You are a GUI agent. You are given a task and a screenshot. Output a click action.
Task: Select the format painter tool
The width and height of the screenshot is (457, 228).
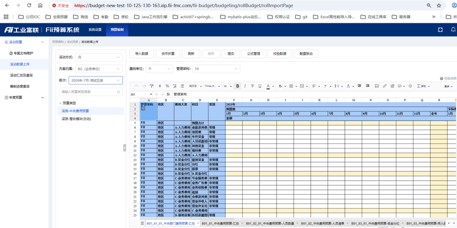pyautogui.click(x=151, y=86)
